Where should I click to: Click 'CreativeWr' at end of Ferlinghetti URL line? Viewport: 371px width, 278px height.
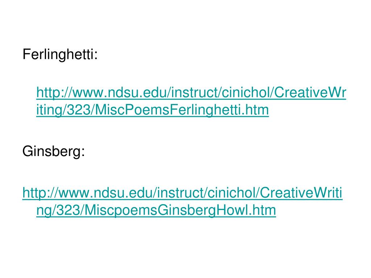pyautogui.click(x=310, y=92)
